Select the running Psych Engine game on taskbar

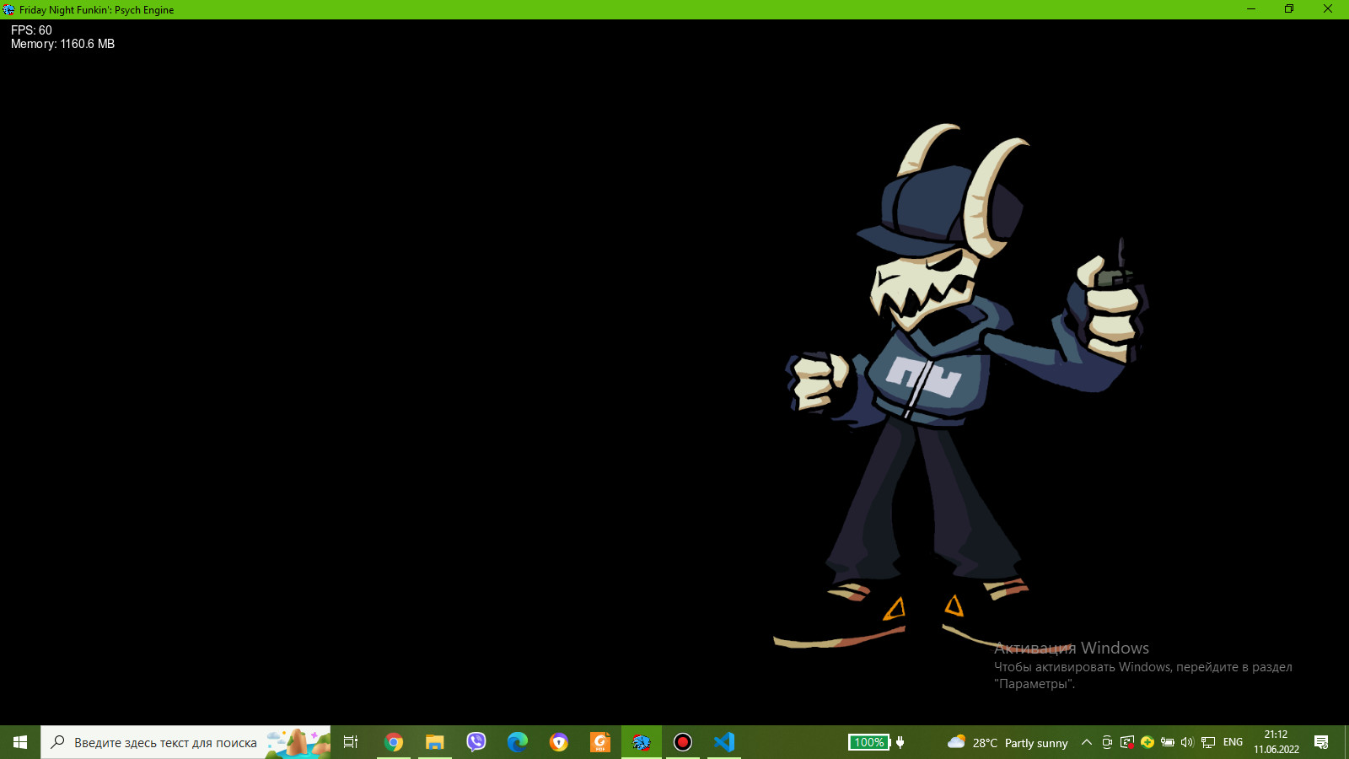pyautogui.click(x=641, y=742)
